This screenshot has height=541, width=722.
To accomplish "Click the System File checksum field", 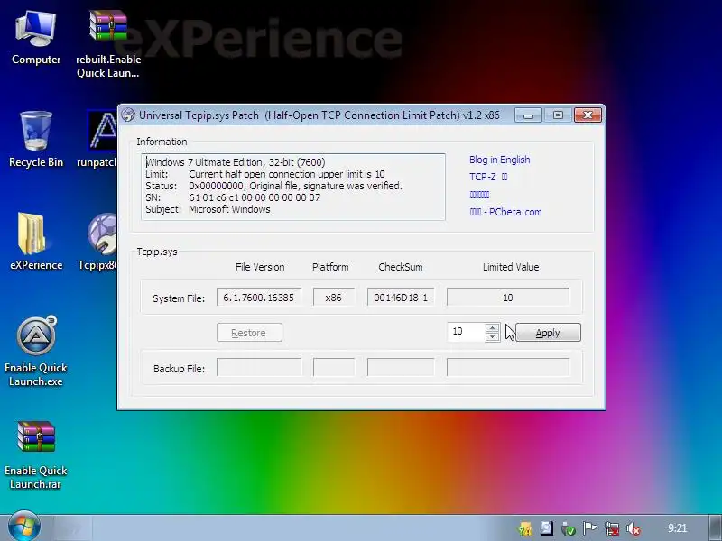I will click(401, 298).
